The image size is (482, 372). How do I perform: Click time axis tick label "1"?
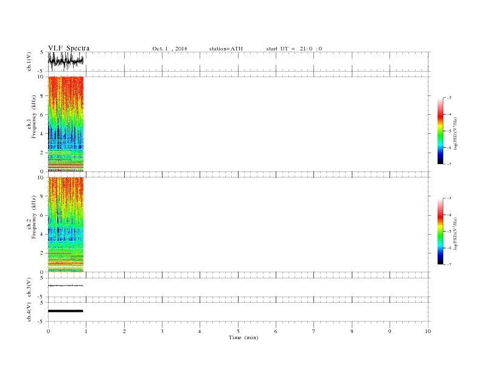[86, 331]
